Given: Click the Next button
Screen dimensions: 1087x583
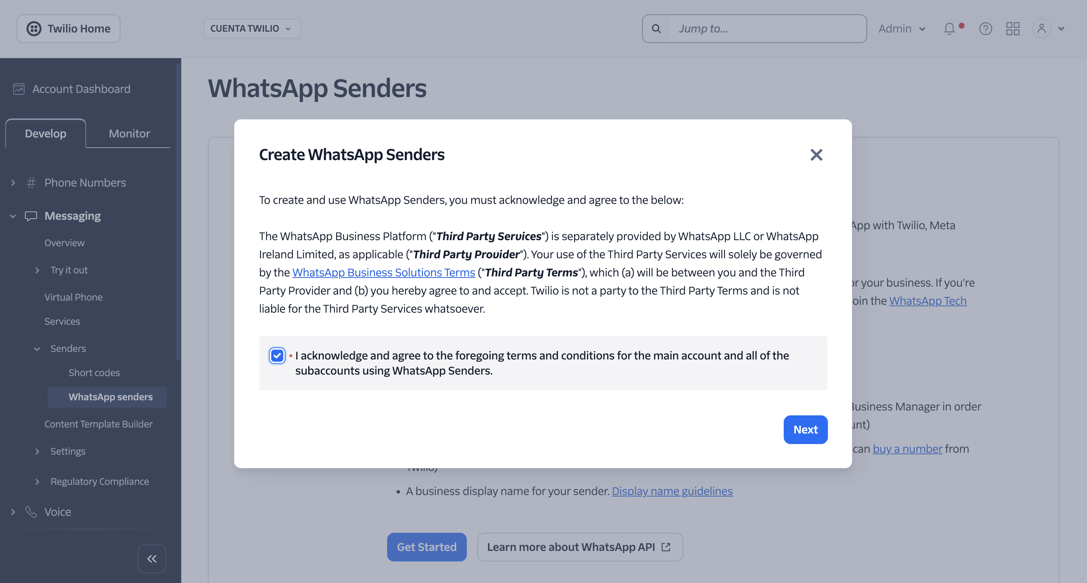Looking at the screenshot, I should click(x=805, y=429).
